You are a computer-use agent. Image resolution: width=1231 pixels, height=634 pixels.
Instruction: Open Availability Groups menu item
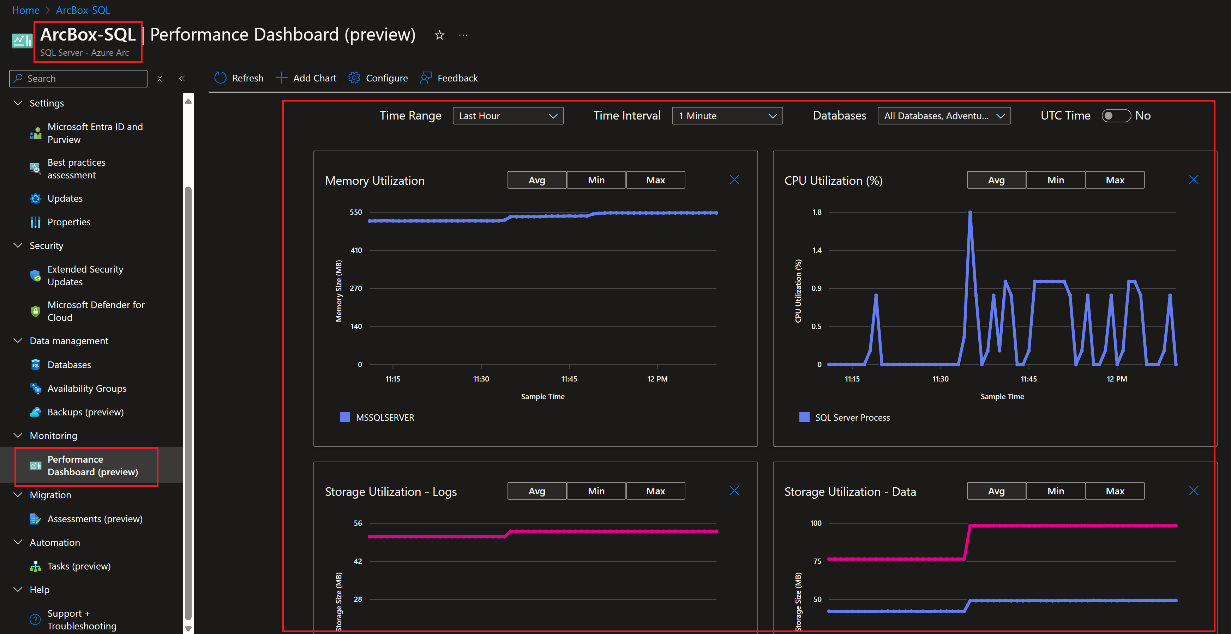click(x=86, y=388)
